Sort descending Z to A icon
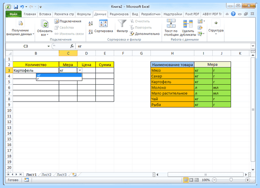The height and width of the screenshot is (188, 260). tap(91, 32)
